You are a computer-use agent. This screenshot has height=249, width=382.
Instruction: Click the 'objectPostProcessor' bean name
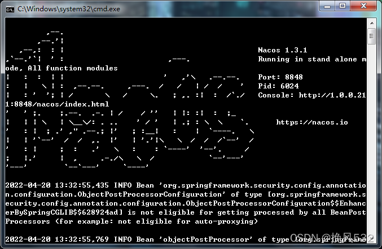tap(206, 239)
